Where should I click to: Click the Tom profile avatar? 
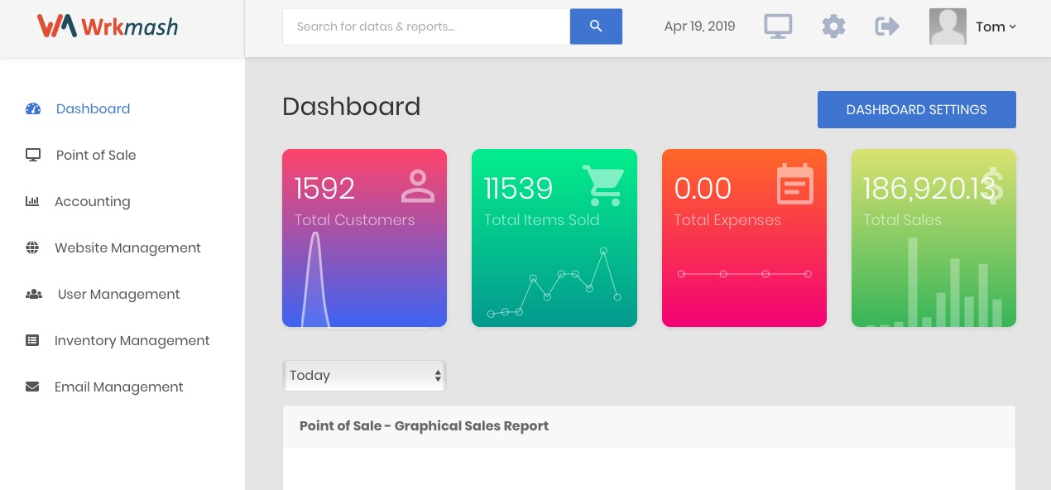click(x=948, y=26)
